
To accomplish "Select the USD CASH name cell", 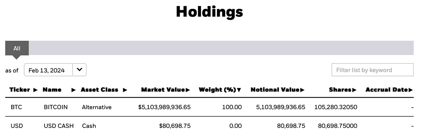I will coord(59,125).
